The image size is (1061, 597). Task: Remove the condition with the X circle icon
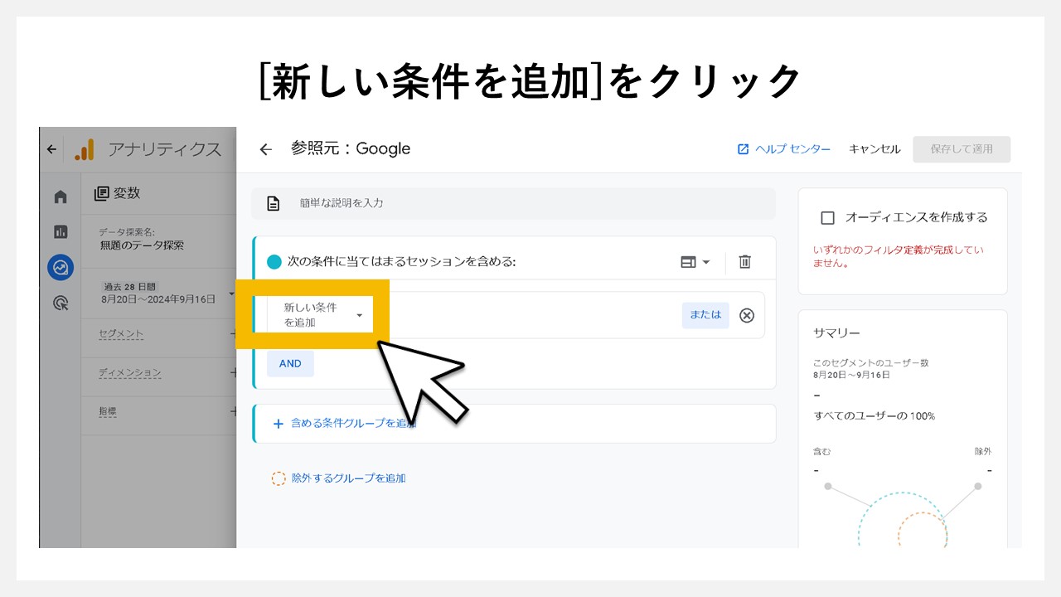click(746, 315)
